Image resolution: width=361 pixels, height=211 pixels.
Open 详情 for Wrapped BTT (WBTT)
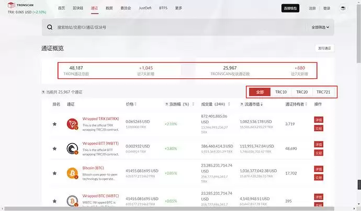(x=319, y=144)
